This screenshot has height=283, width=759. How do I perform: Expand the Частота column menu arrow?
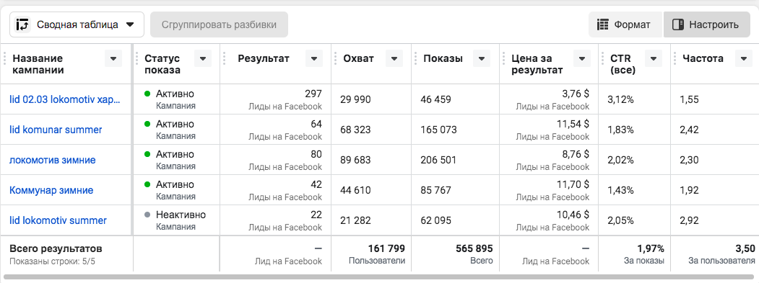[x=744, y=59]
